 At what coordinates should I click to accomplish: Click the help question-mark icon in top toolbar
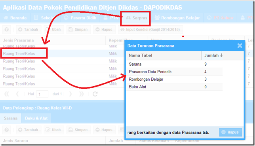pos(7,29)
